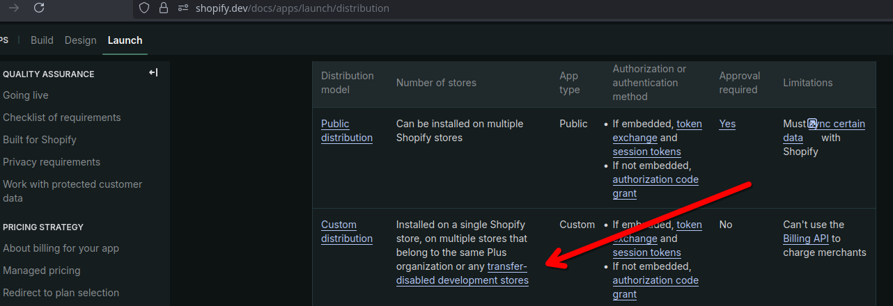Open the site permissions icon in address bar

183,8
